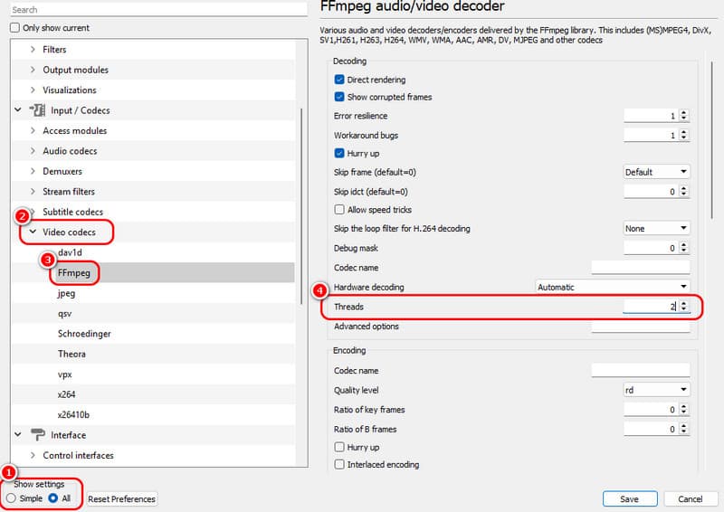
Task: Enable the Only show current checkbox
Action: click(14, 28)
